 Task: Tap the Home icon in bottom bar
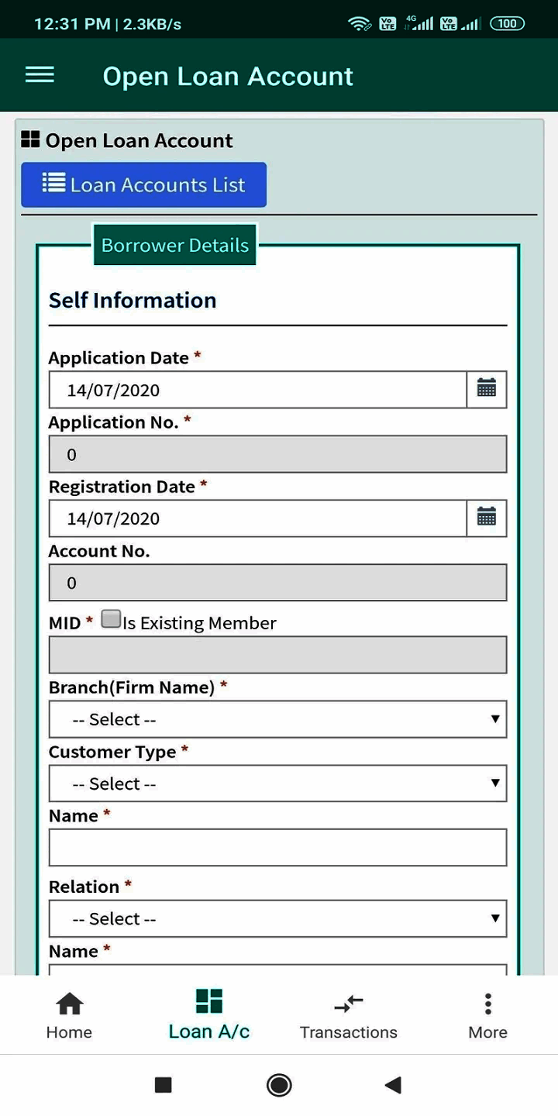(69, 1003)
